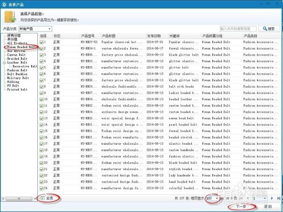Jump to the last page icon
This screenshot has width=283, height=212.
(x=278, y=198)
